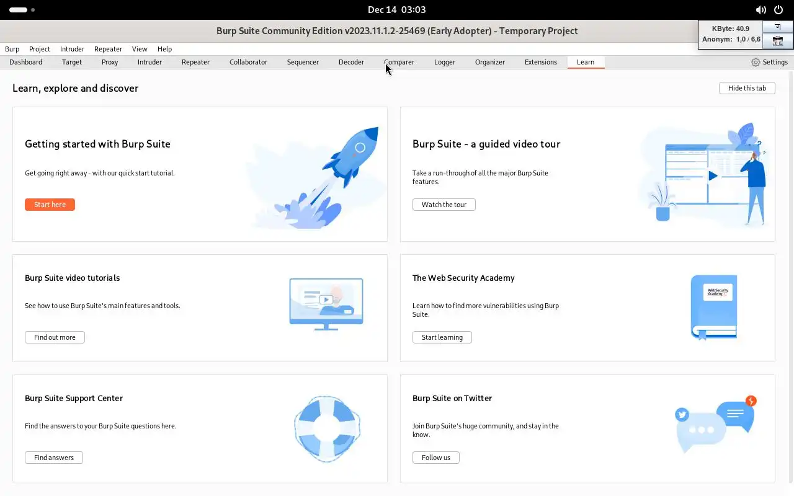This screenshot has height=496, width=794.
Task: Click 'See how to use Burp Suite's main features' text
Action: pos(102,306)
